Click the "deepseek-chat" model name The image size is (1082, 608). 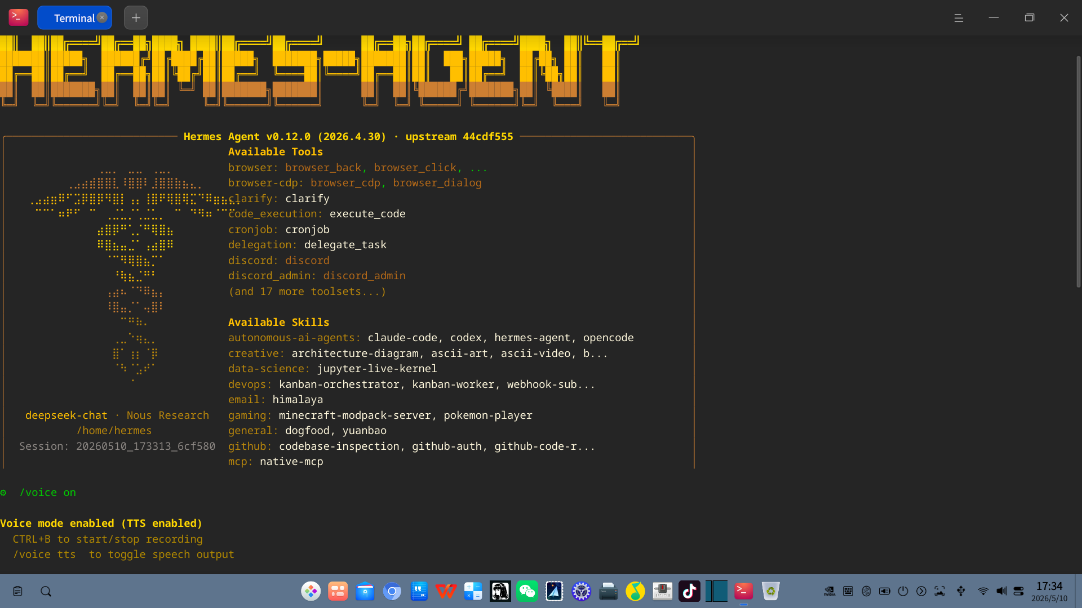pos(66,415)
